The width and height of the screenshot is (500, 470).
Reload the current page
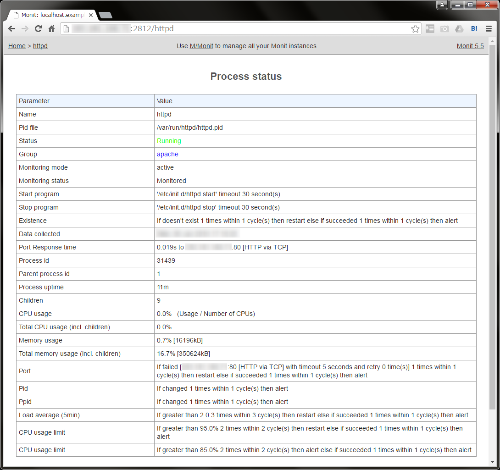point(39,29)
